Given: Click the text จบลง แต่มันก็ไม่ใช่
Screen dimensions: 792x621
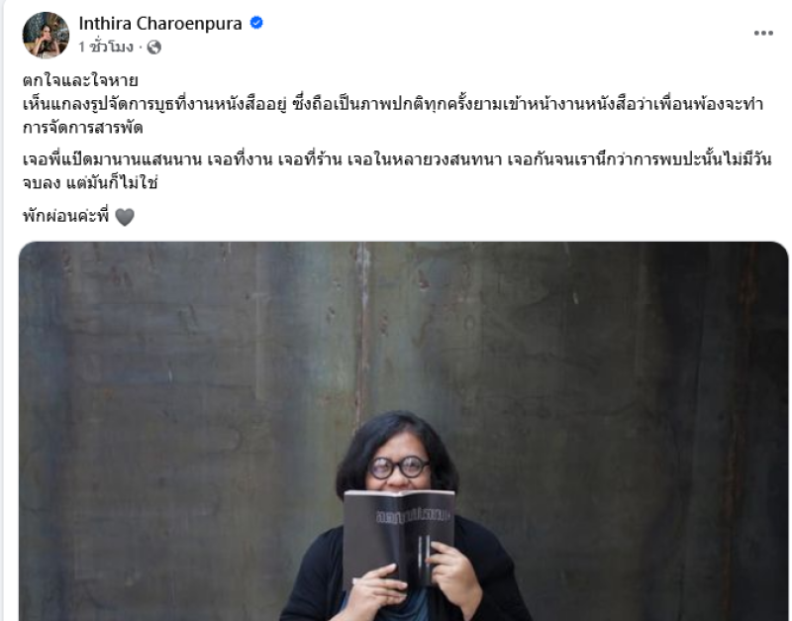Looking at the screenshot, I should [x=90, y=182].
